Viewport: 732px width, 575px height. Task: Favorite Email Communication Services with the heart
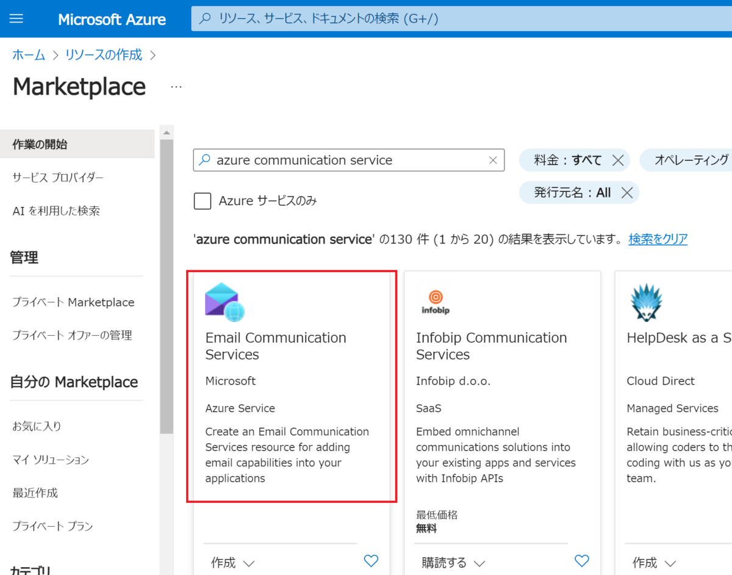coord(371,560)
